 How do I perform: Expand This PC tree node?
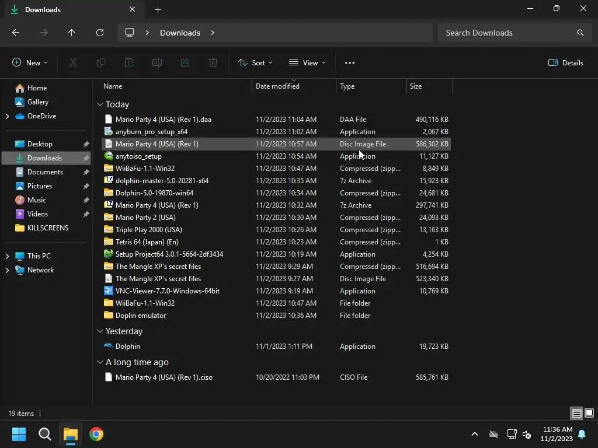[7, 257]
